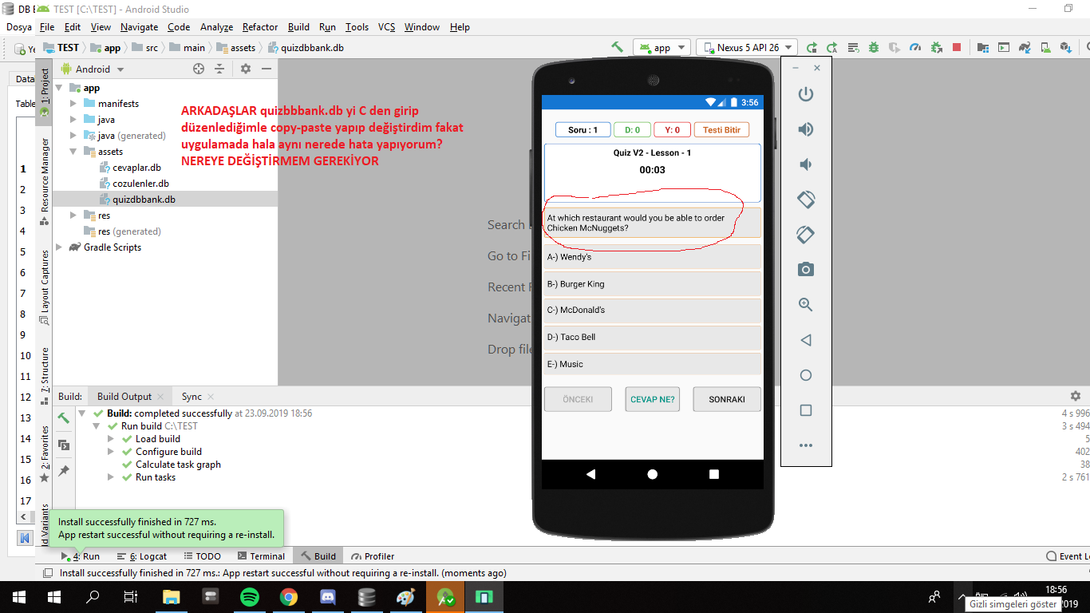This screenshot has height=613, width=1090.
Task: Open the Nexus 5 API 26 device dropdown
Action: (747, 48)
